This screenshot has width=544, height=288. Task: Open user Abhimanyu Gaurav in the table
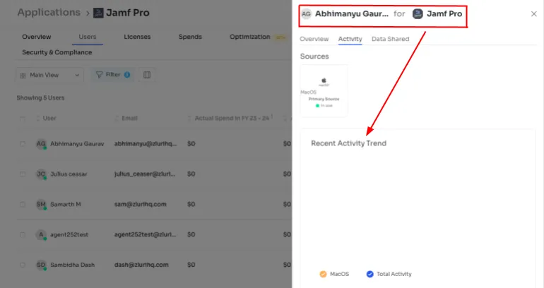coord(77,144)
